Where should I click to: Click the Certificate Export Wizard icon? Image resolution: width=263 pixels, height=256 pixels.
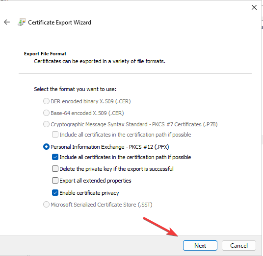[x=22, y=22]
